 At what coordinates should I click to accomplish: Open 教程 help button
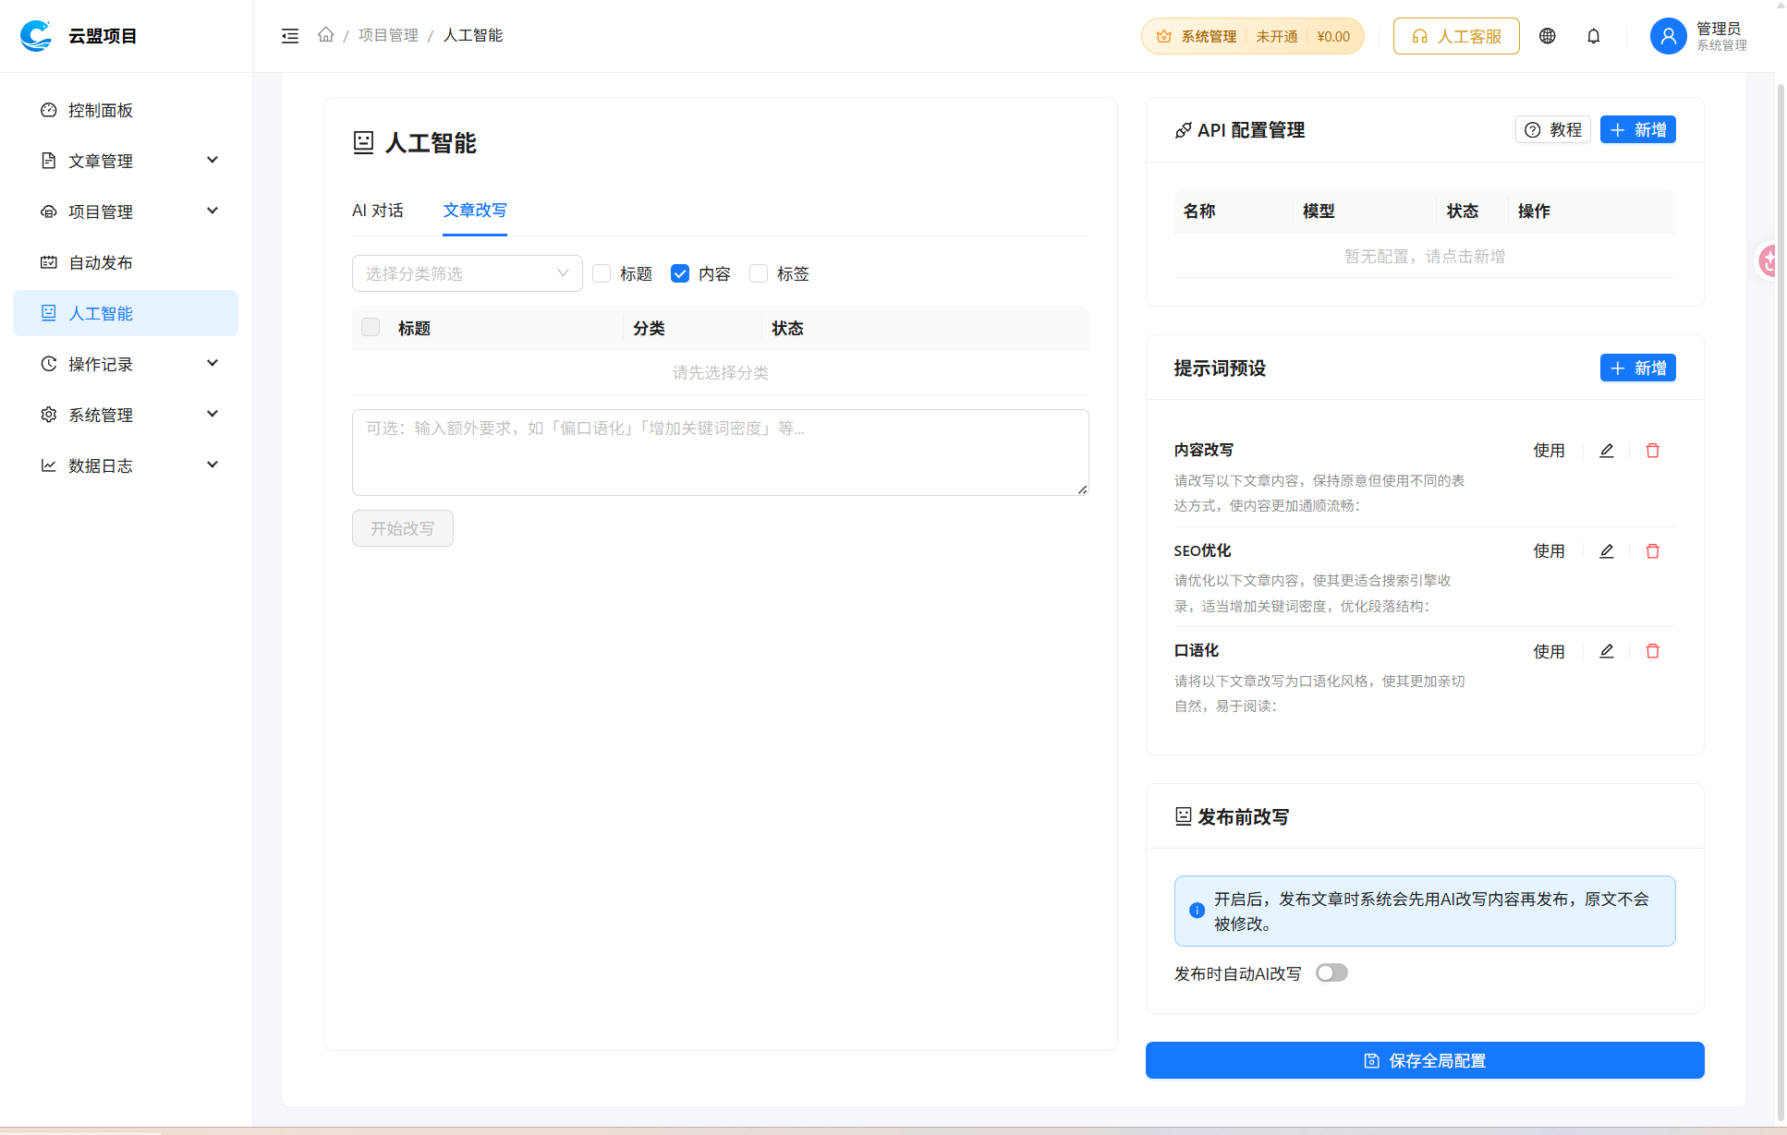coord(1553,129)
